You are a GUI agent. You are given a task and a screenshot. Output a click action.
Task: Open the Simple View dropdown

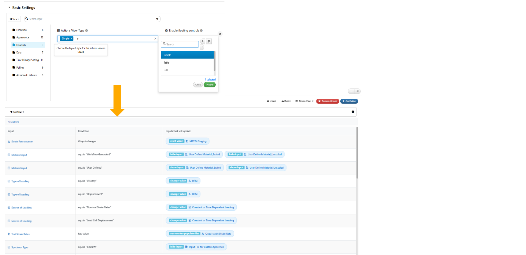[x=305, y=101]
